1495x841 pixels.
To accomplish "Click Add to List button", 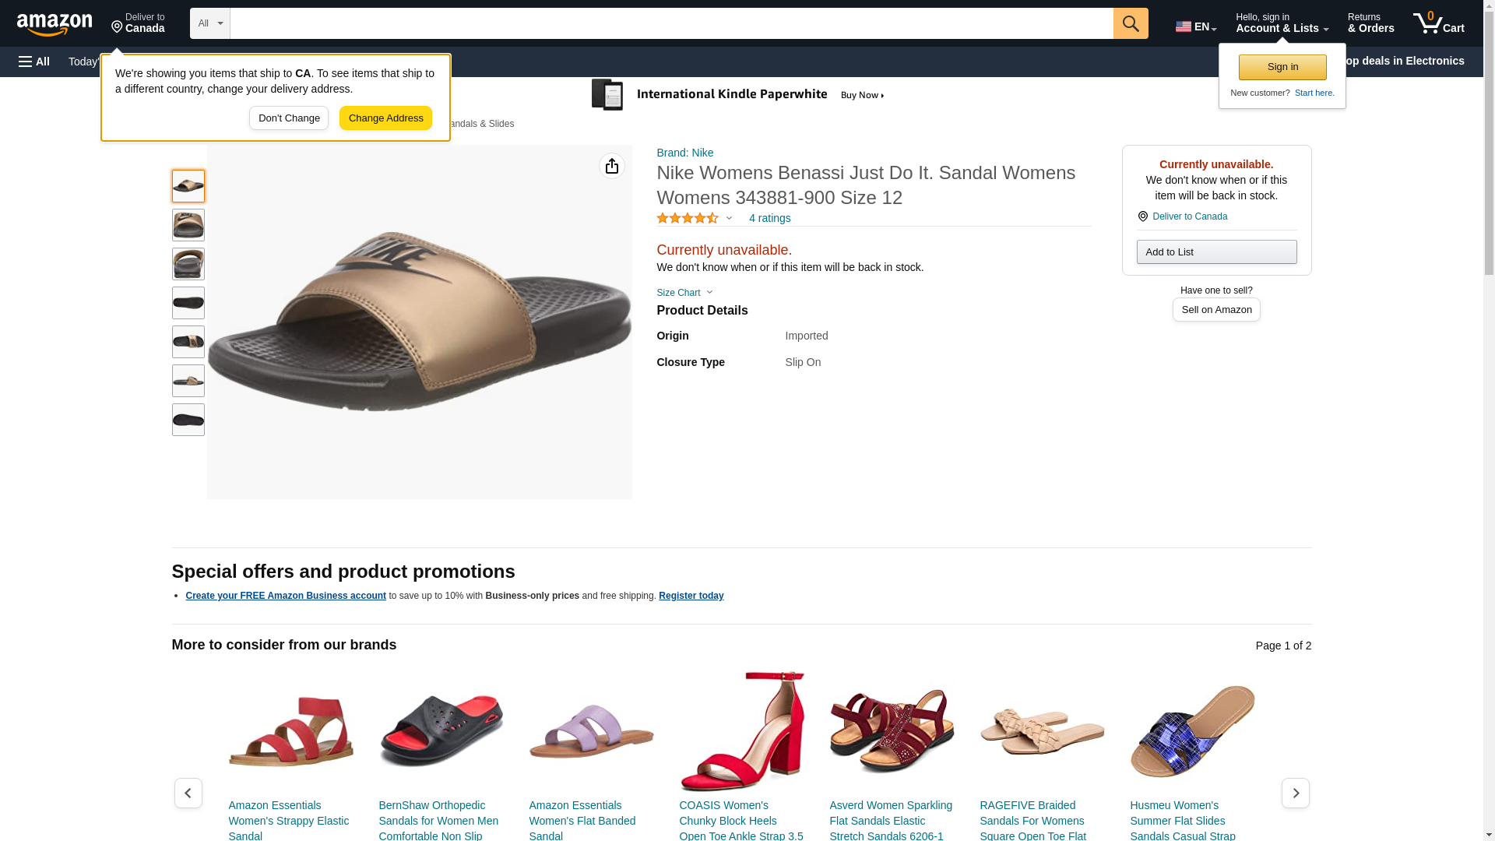I will [1216, 252].
